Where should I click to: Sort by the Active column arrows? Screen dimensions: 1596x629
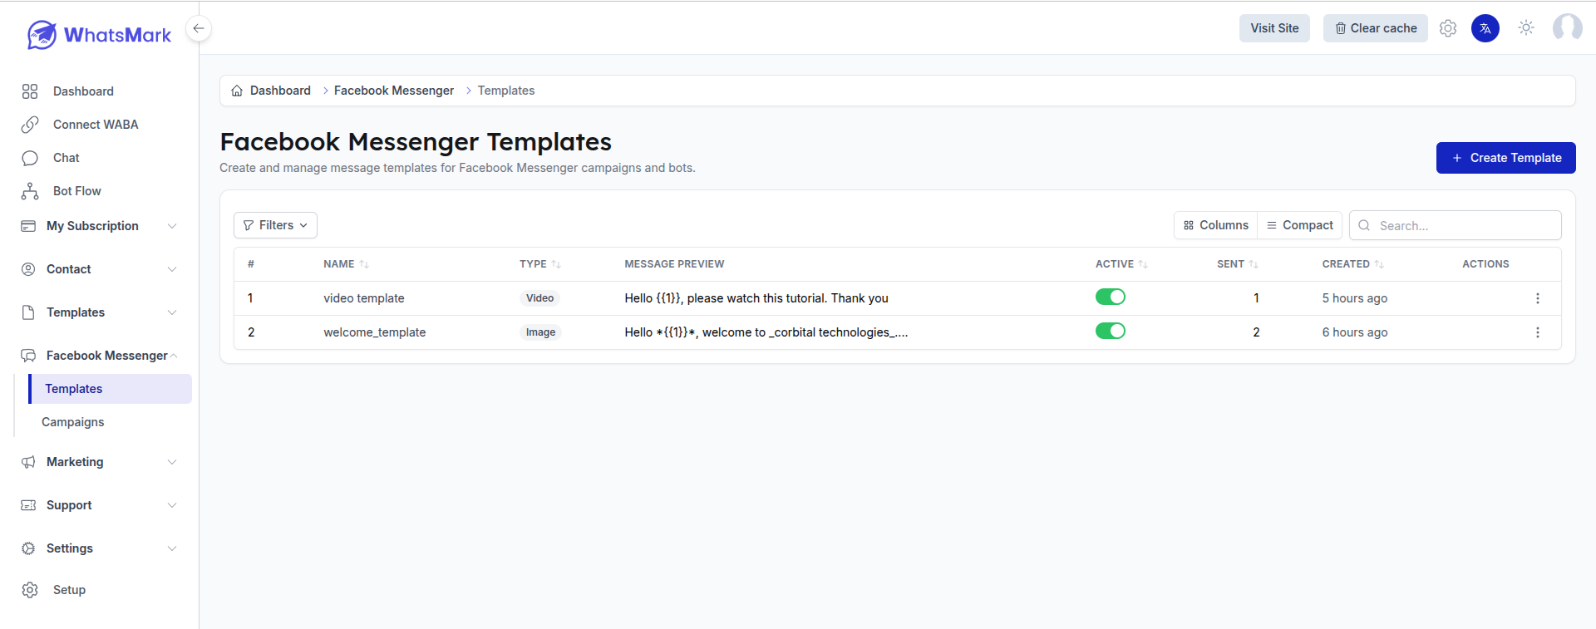(x=1143, y=264)
